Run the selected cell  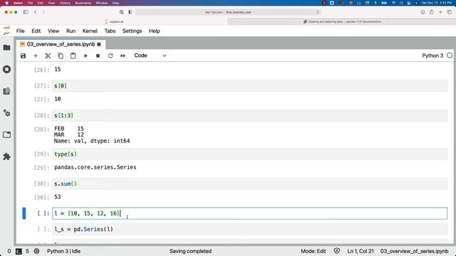(x=85, y=55)
